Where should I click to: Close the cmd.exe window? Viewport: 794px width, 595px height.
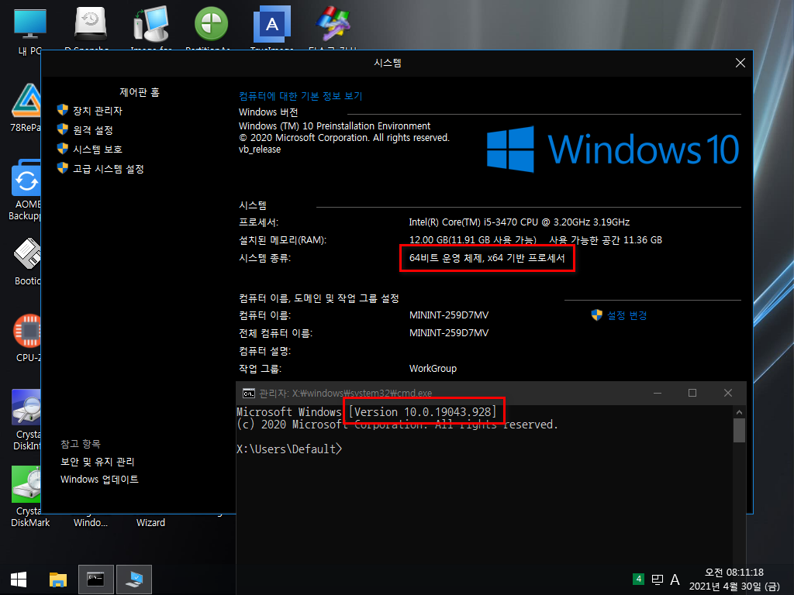(727, 393)
